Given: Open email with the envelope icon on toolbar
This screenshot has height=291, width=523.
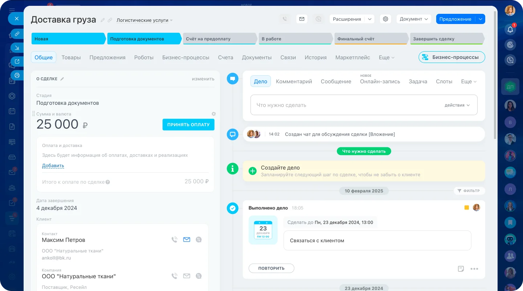Looking at the screenshot, I should tap(302, 19).
